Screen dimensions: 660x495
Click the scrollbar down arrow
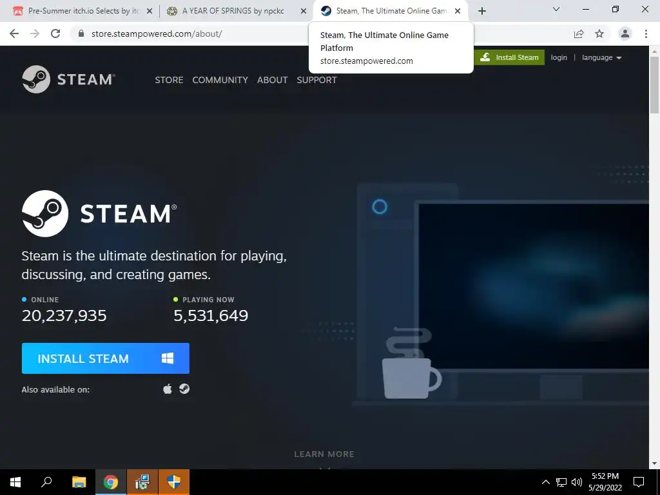point(654,463)
